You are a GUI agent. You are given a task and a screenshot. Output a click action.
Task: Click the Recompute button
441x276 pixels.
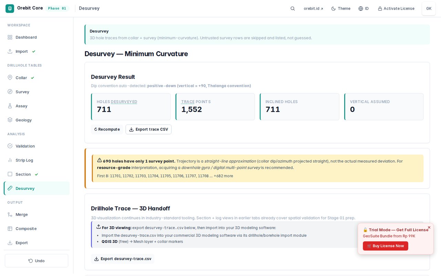(x=107, y=129)
